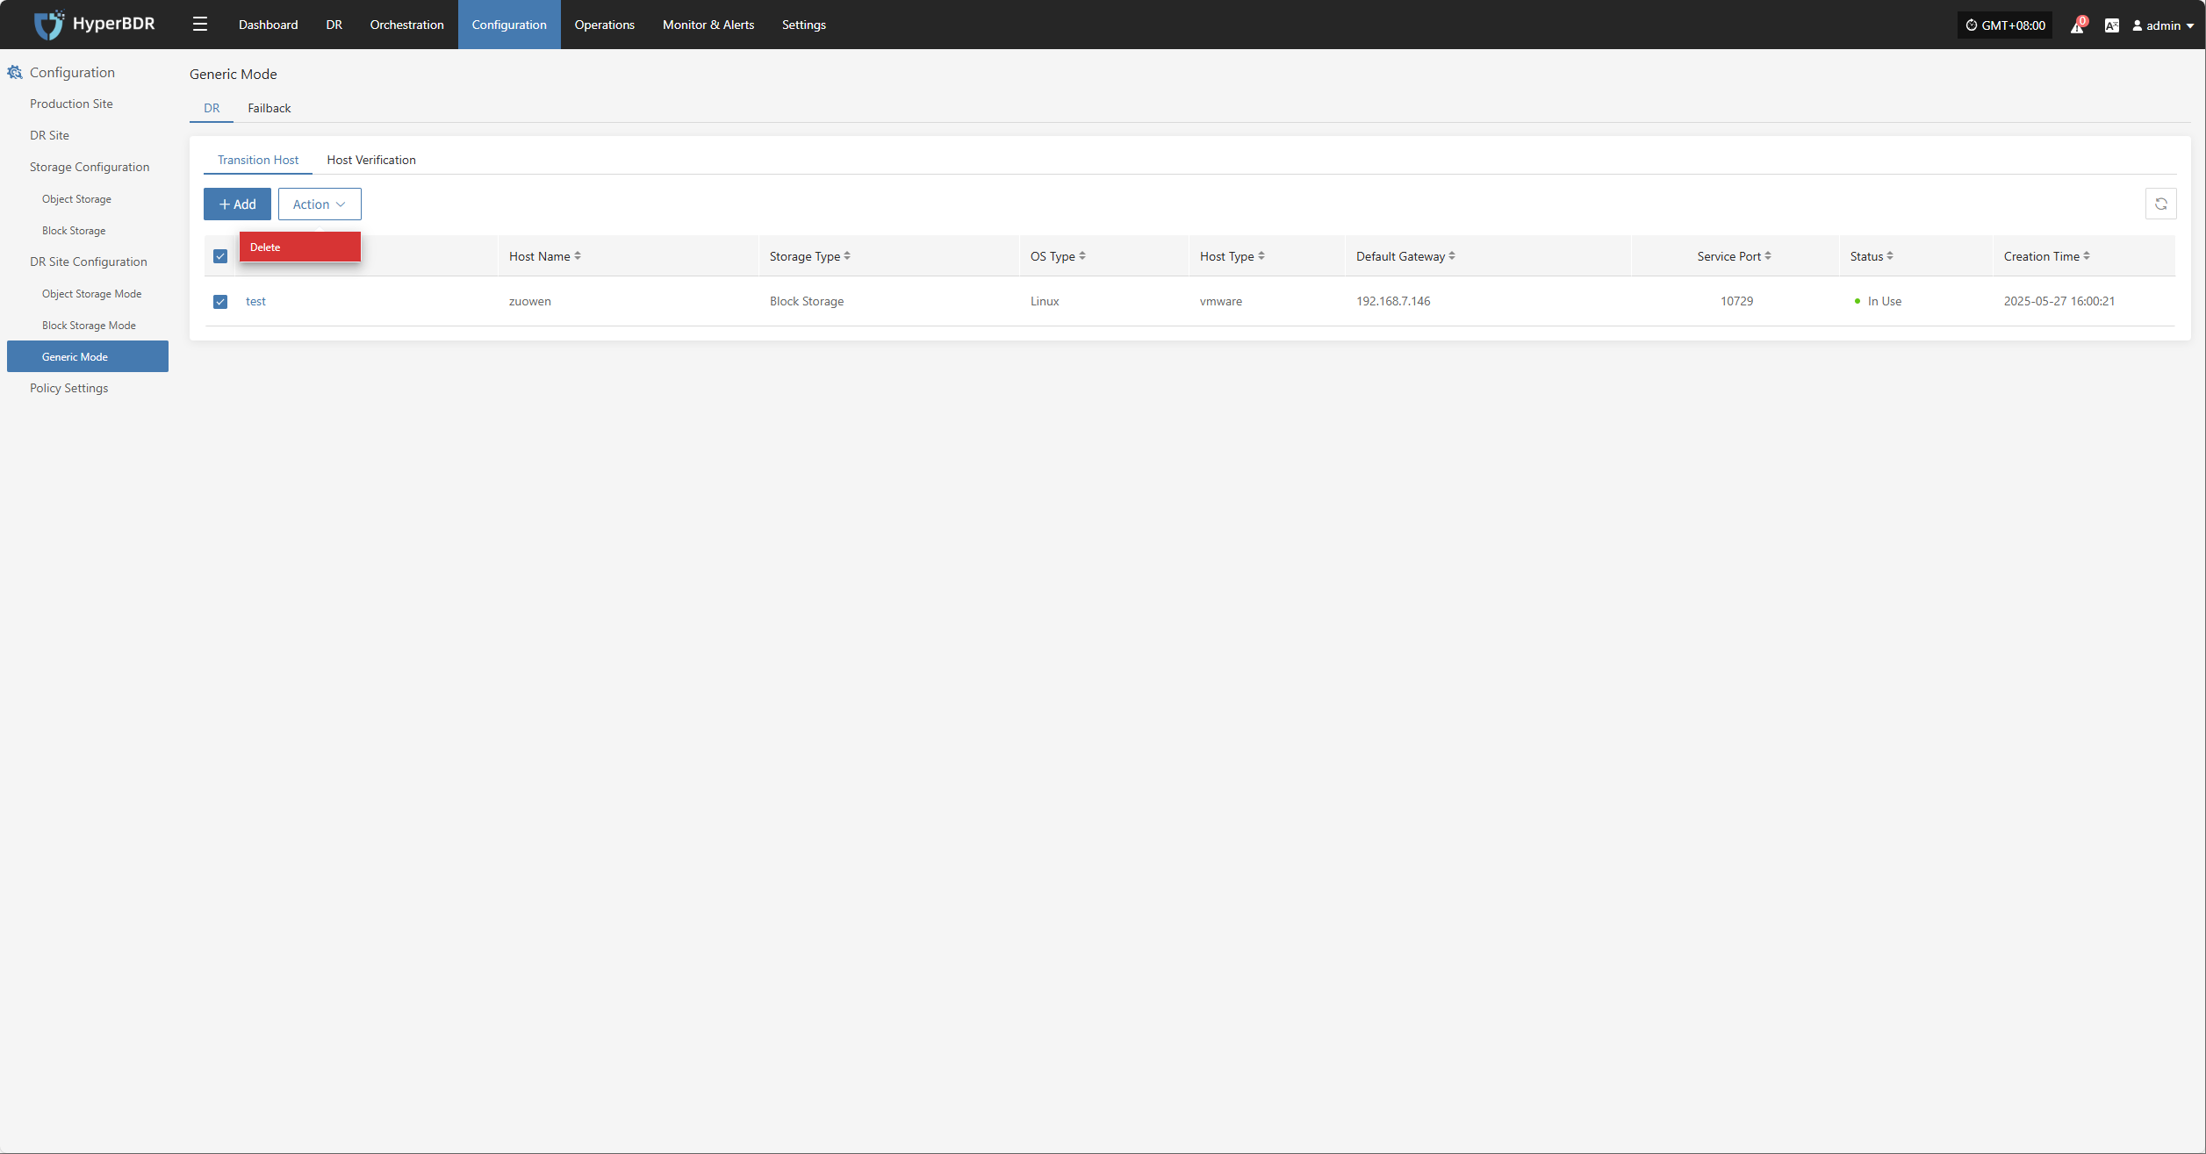This screenshot has height=1154, width=2206.
Task: Open the Monitor & Alerts menu
Action: [708, 25]
